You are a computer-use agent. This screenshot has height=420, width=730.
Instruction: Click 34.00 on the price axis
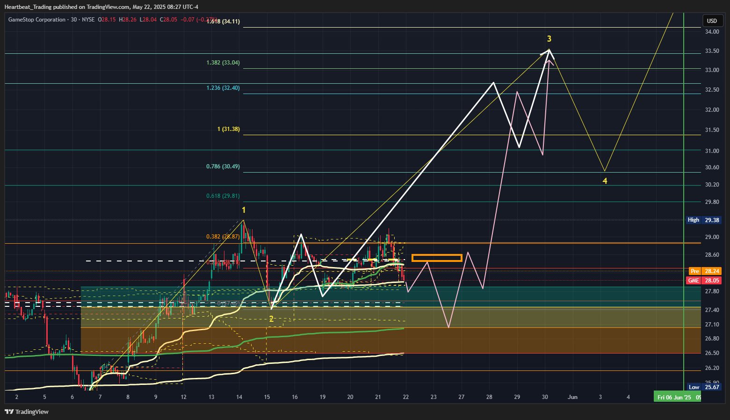click(x=712, y=32)
